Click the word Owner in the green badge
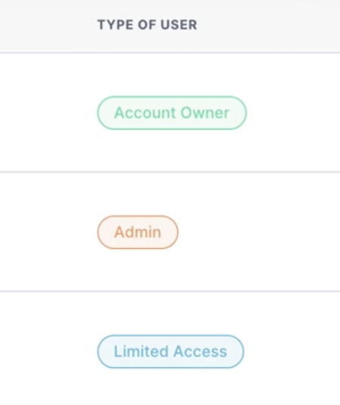Image resolution: width=340 pixels, height=405 pixels. click(205, 113)
